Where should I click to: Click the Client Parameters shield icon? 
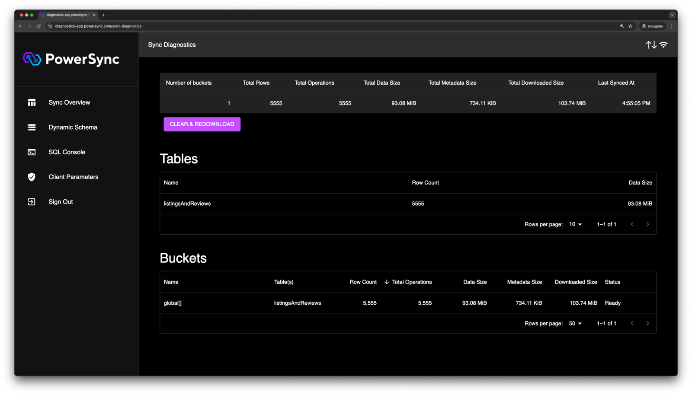coord(32,177)
